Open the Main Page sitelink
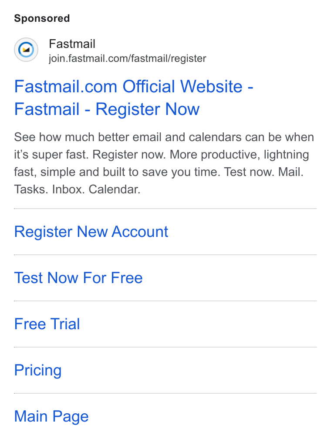331x439 pixels. click(51, 416)
